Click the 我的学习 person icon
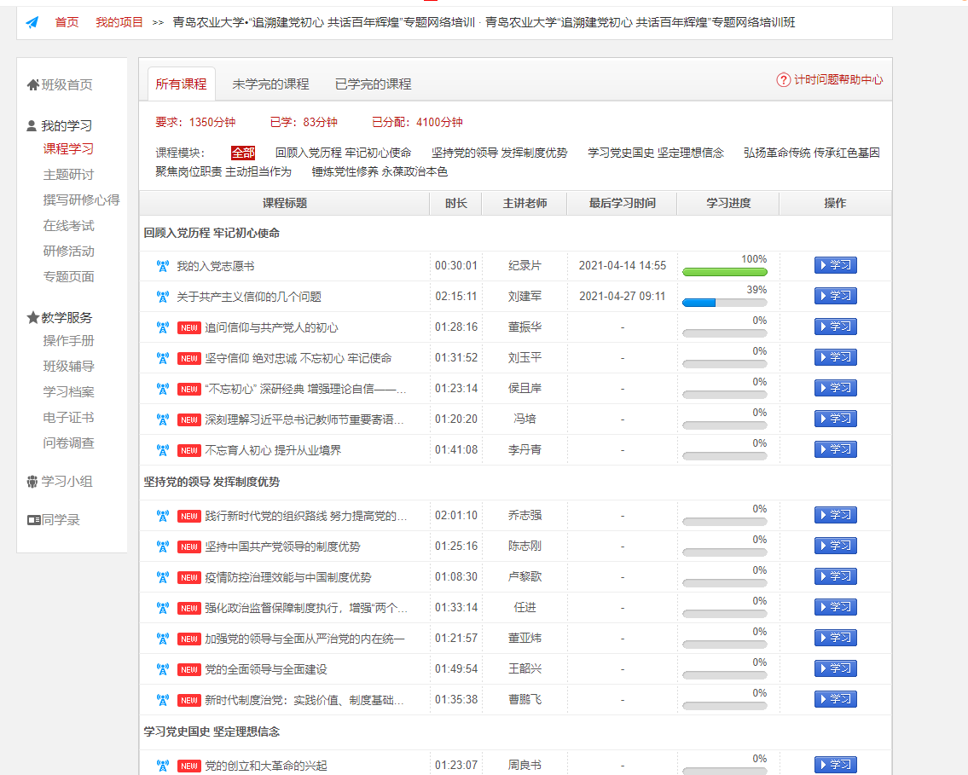Viewport: 968px width, 775px height. coord(32,126)
